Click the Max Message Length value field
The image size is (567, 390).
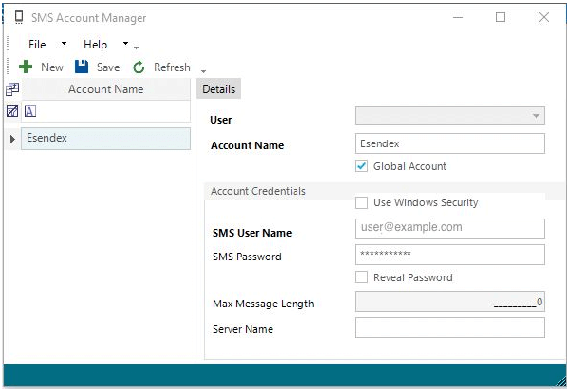click(x=449, y=302)
